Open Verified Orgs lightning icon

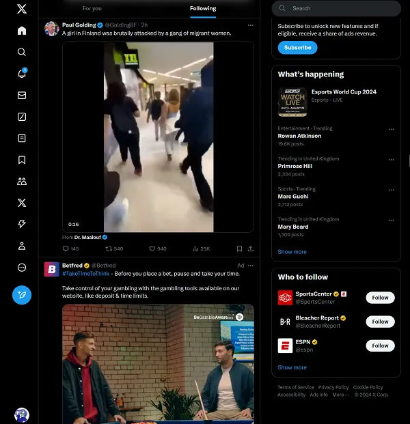22,224
